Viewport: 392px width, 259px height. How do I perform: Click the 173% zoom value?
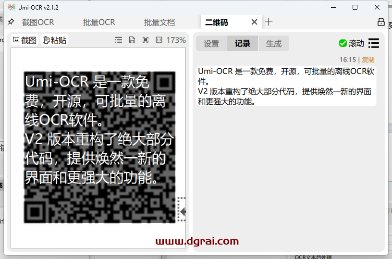coord(176,40)
